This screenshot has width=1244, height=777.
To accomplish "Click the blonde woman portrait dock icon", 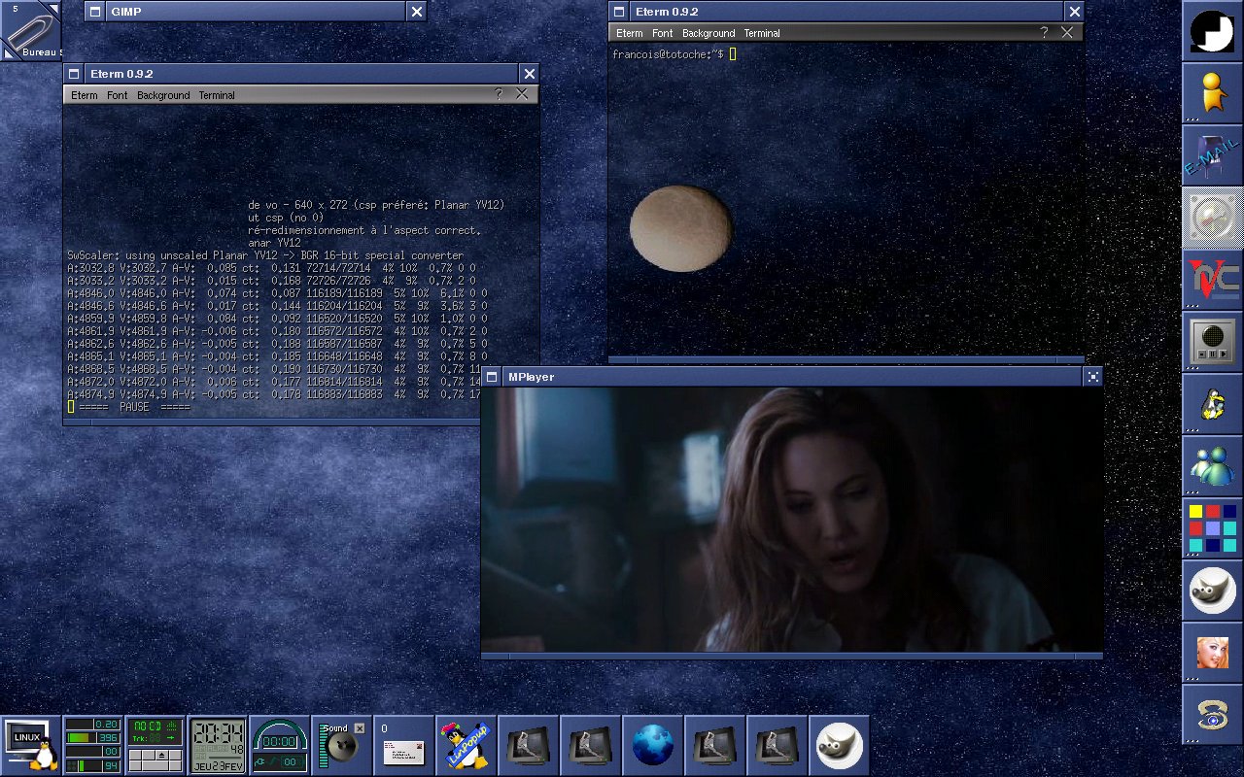I will pyautogui.click(x=1212, y=653).
